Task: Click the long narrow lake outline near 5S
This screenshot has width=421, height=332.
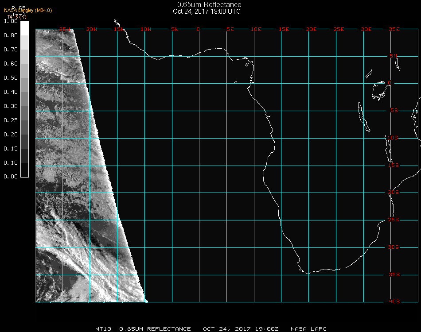Action: [363, 116]
